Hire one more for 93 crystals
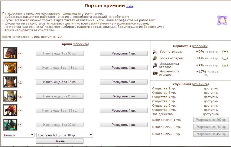231x147 pixels. [60, 53]
